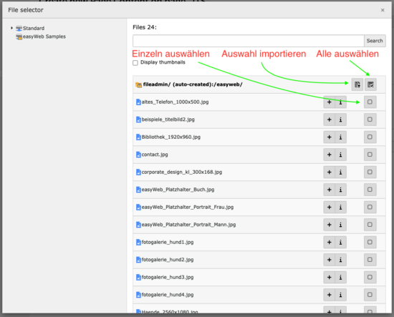Click the Search button
The image size is (394, 317).
click(375, 41)
